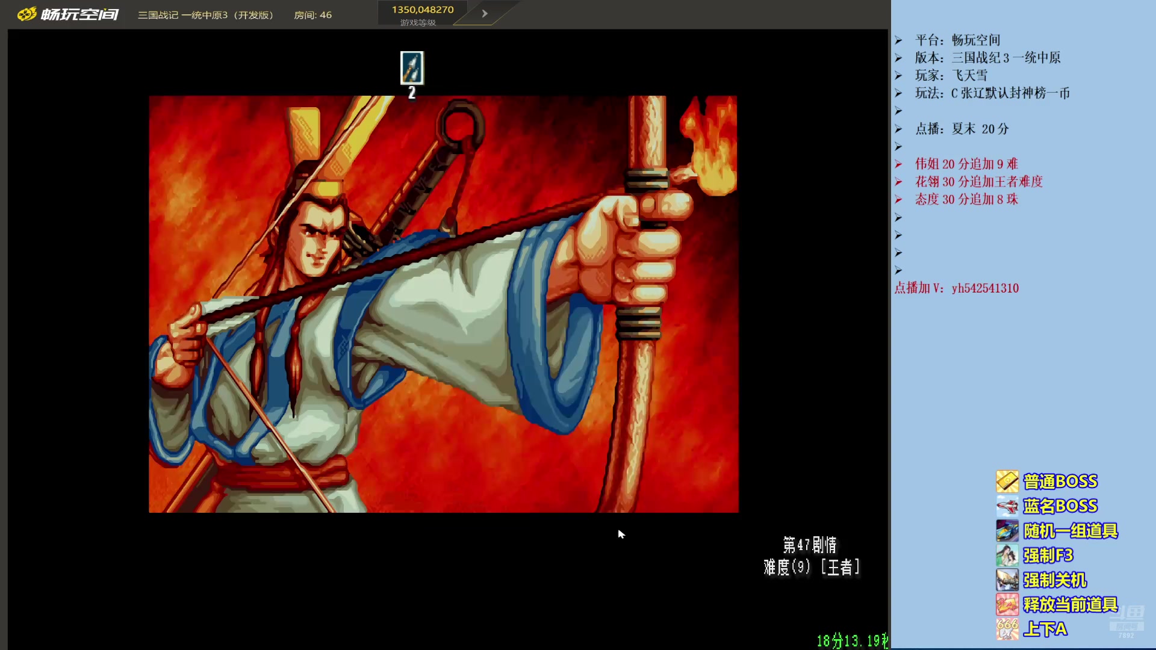This screenshot has width=1156, height=650.
Task: Click the green timer 18分13.19秒
Action: point(853,641)
